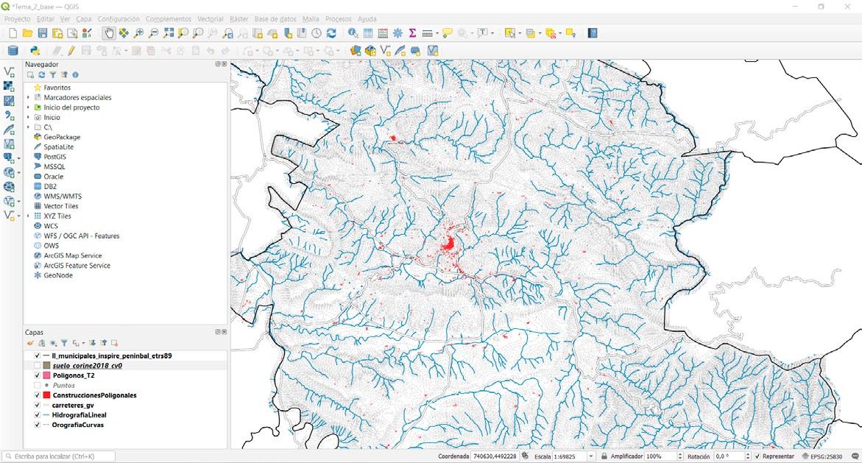Show map tips with the speech bubble icon

[448, 33]
